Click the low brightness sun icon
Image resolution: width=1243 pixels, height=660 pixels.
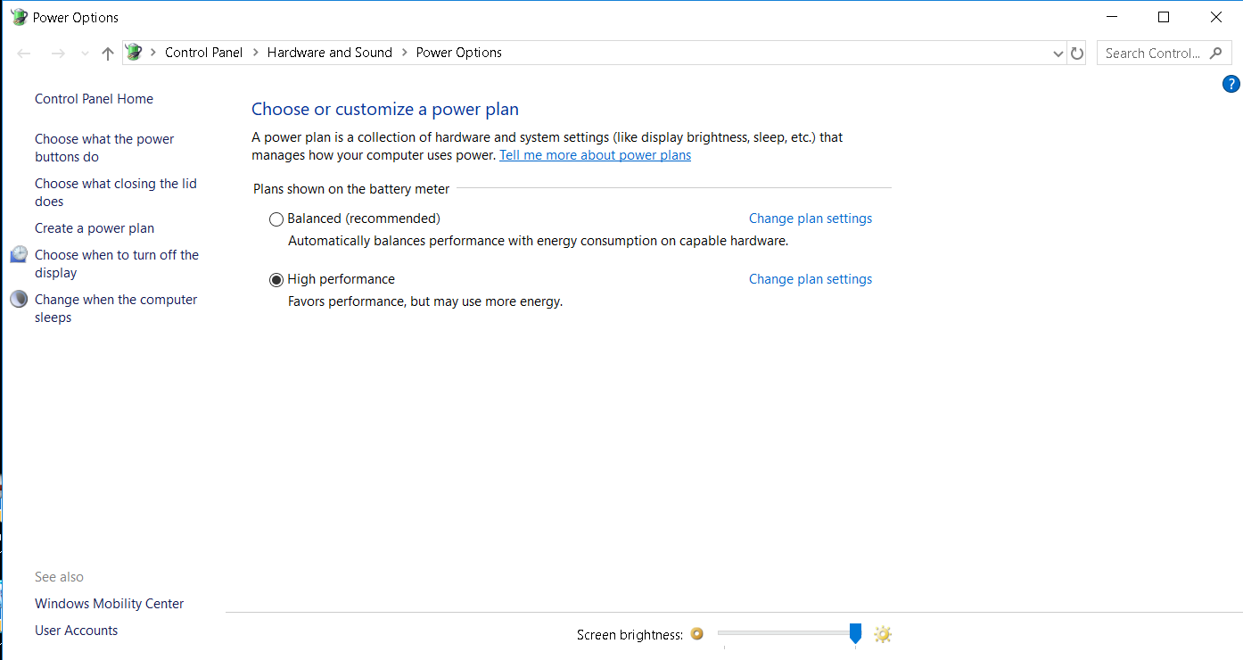point(697,634)
